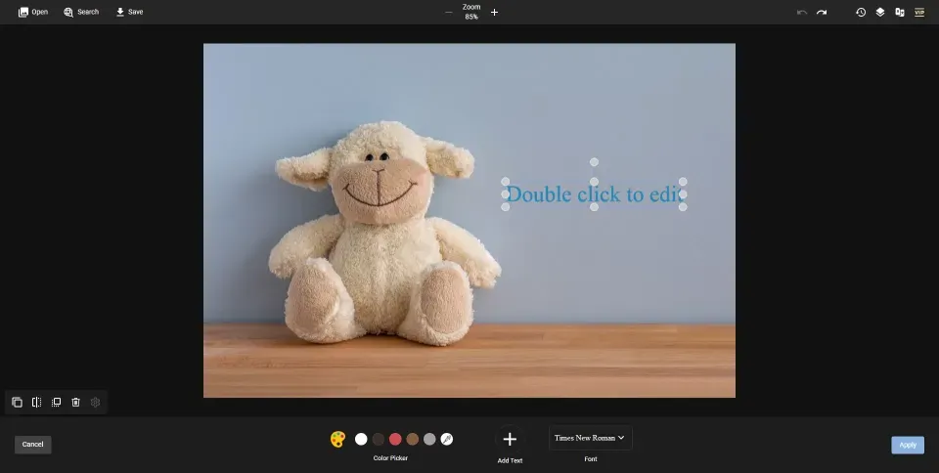
Task: Increase zoom with the plus button
Action: (494, 12)
